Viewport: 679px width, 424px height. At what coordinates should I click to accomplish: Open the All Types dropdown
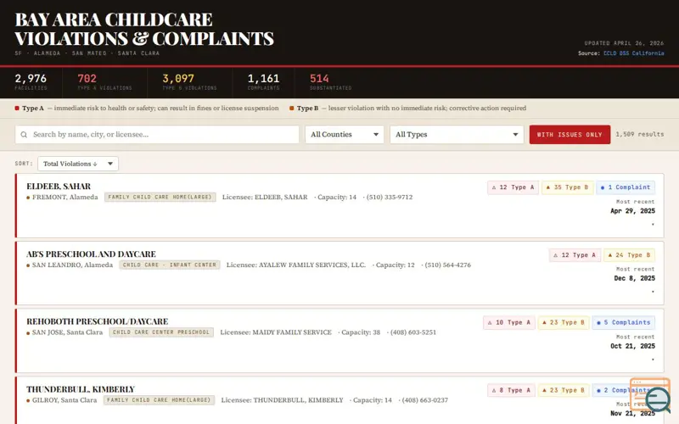pyautogui.click(x=457, y=135)
